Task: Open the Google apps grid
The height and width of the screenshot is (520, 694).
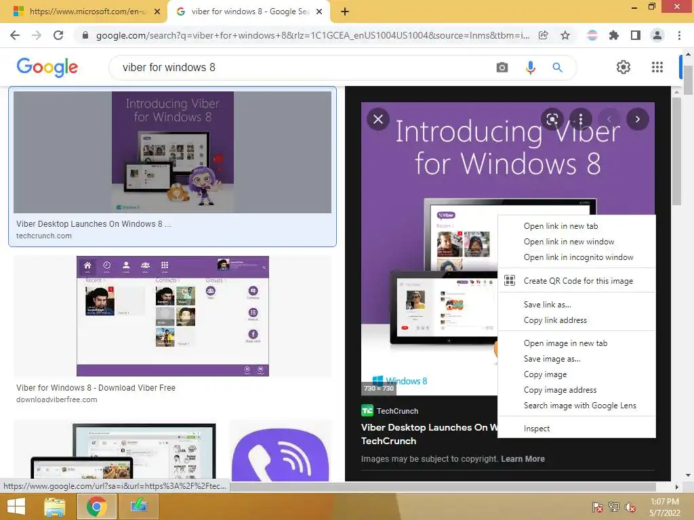Action: pos(657,67)
